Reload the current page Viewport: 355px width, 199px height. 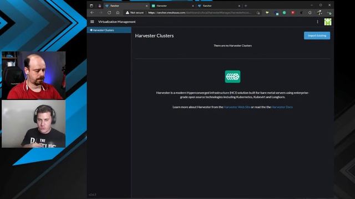(109, 13)
